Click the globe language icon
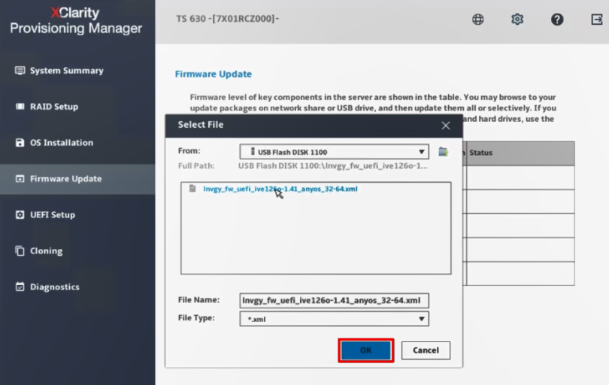609x385 pixels. pyautogui.click(x=478, y=20)
